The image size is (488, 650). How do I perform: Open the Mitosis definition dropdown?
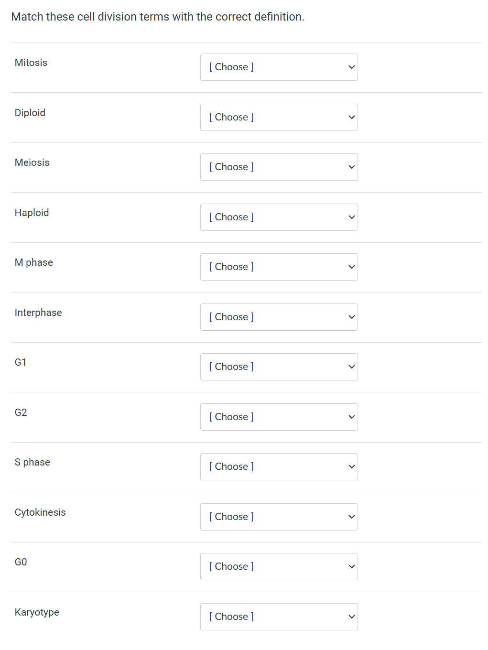coord(279,67)
